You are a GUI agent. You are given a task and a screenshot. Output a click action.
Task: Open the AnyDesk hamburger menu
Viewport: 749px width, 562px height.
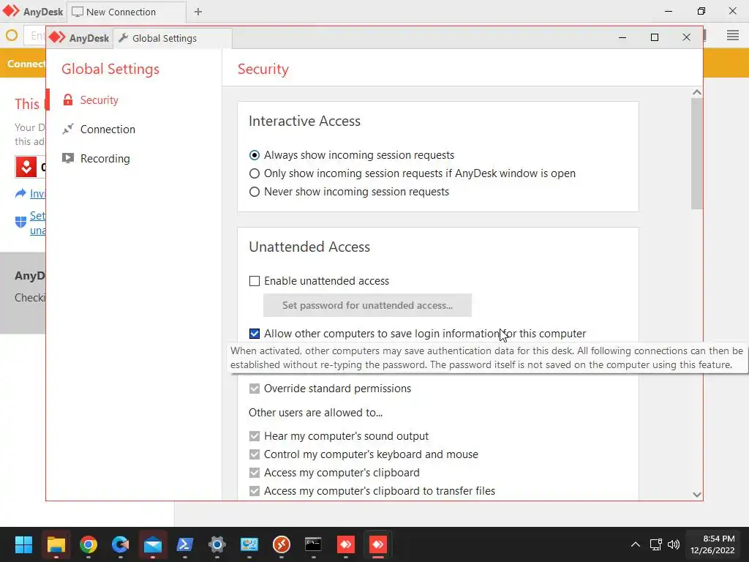[x=733, y=35]
